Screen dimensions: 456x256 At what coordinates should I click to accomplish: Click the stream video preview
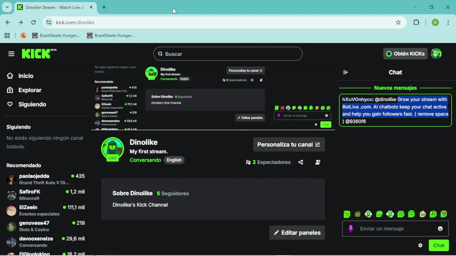(213, 97)
